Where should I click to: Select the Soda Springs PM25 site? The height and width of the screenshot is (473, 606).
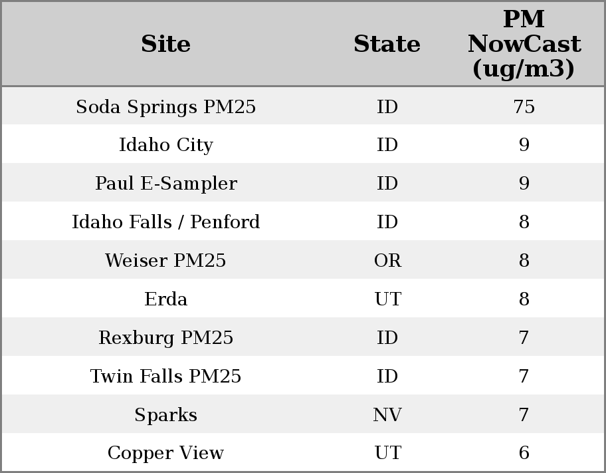pos(165,107)
